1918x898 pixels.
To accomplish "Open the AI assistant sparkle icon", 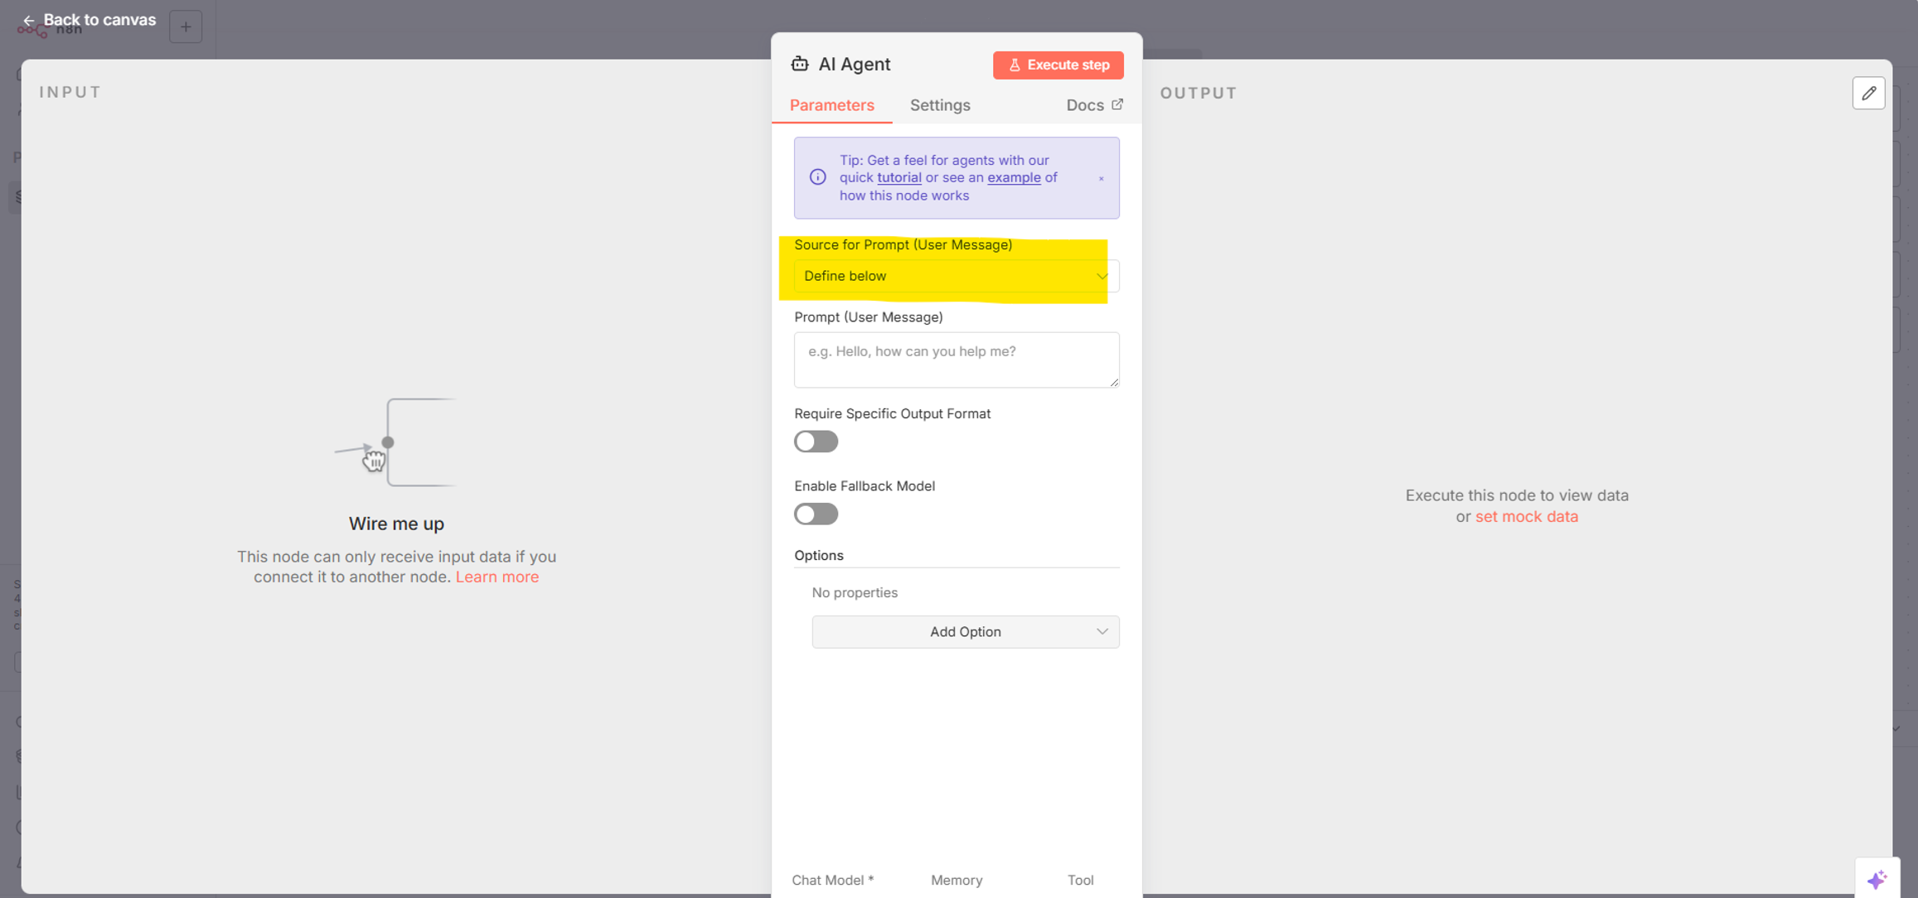I will pyautogui.click(x=1877, y=879).
